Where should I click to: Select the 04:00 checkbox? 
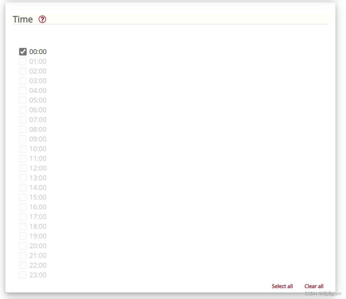click(x=23, y=91)
